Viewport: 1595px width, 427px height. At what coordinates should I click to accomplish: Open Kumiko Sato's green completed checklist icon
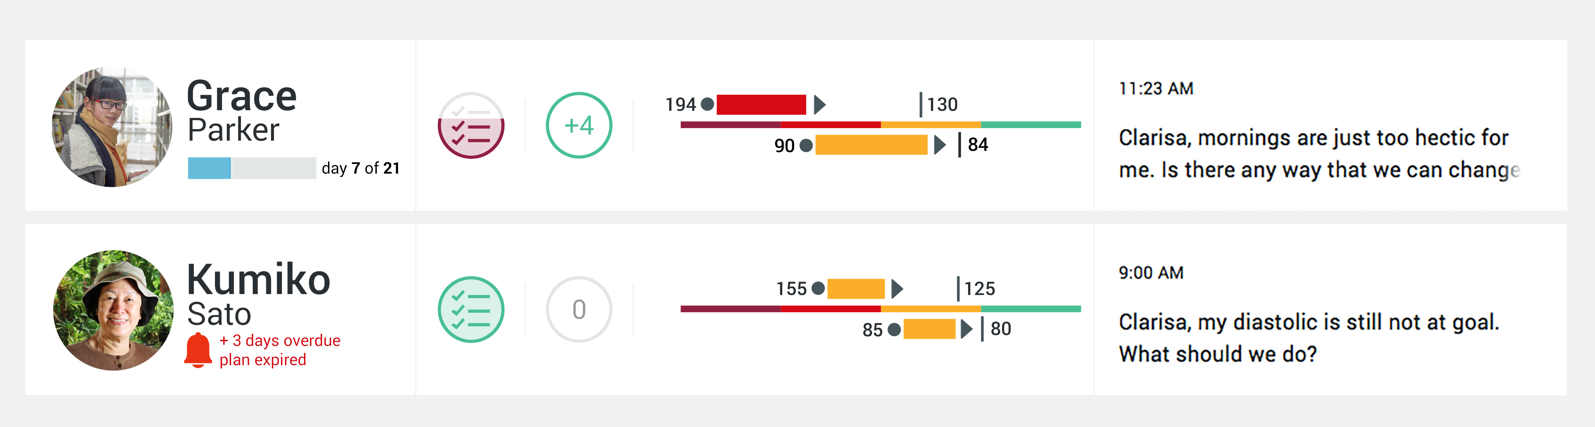471,309
